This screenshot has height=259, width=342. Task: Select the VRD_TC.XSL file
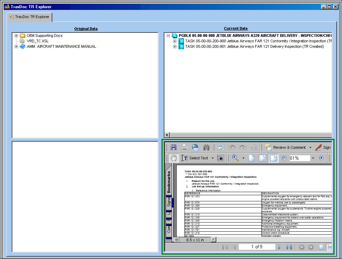[38, 41]
